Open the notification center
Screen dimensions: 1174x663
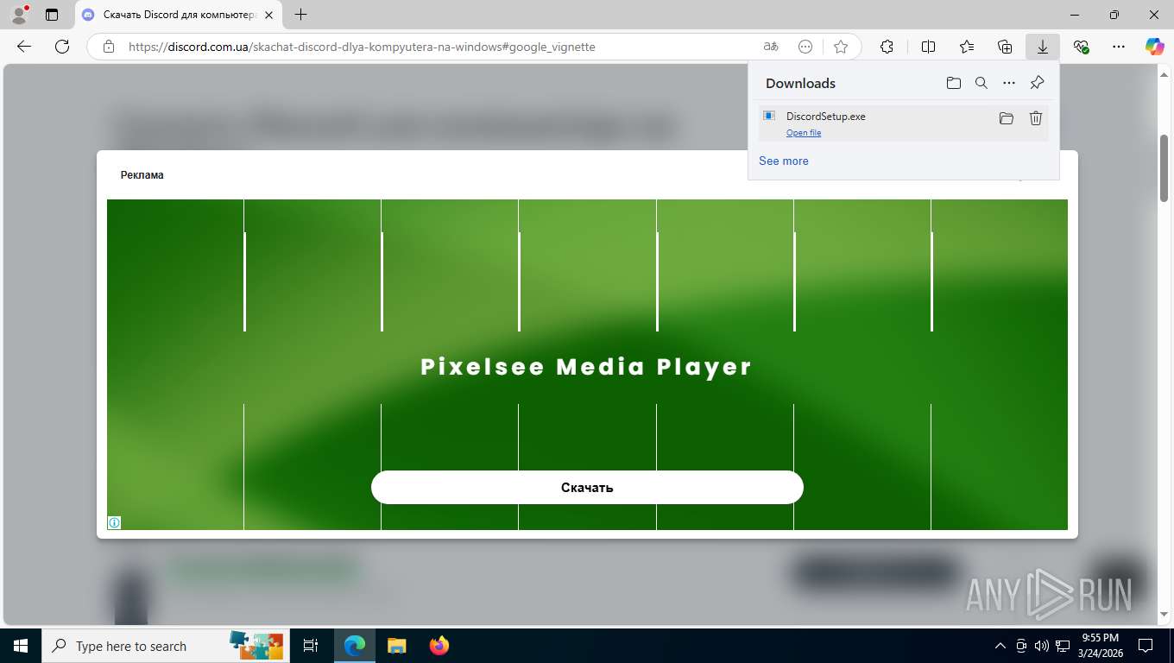click(1146, 646)
